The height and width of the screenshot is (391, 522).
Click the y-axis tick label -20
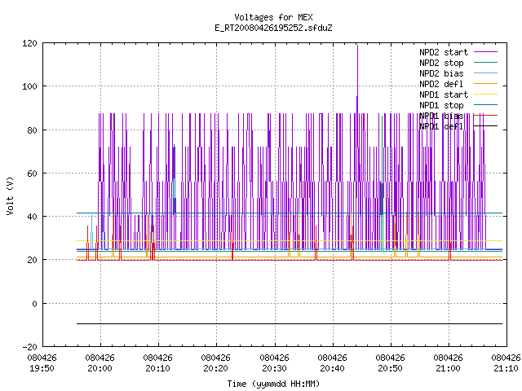pyautogui.click(x=29, y=347)
